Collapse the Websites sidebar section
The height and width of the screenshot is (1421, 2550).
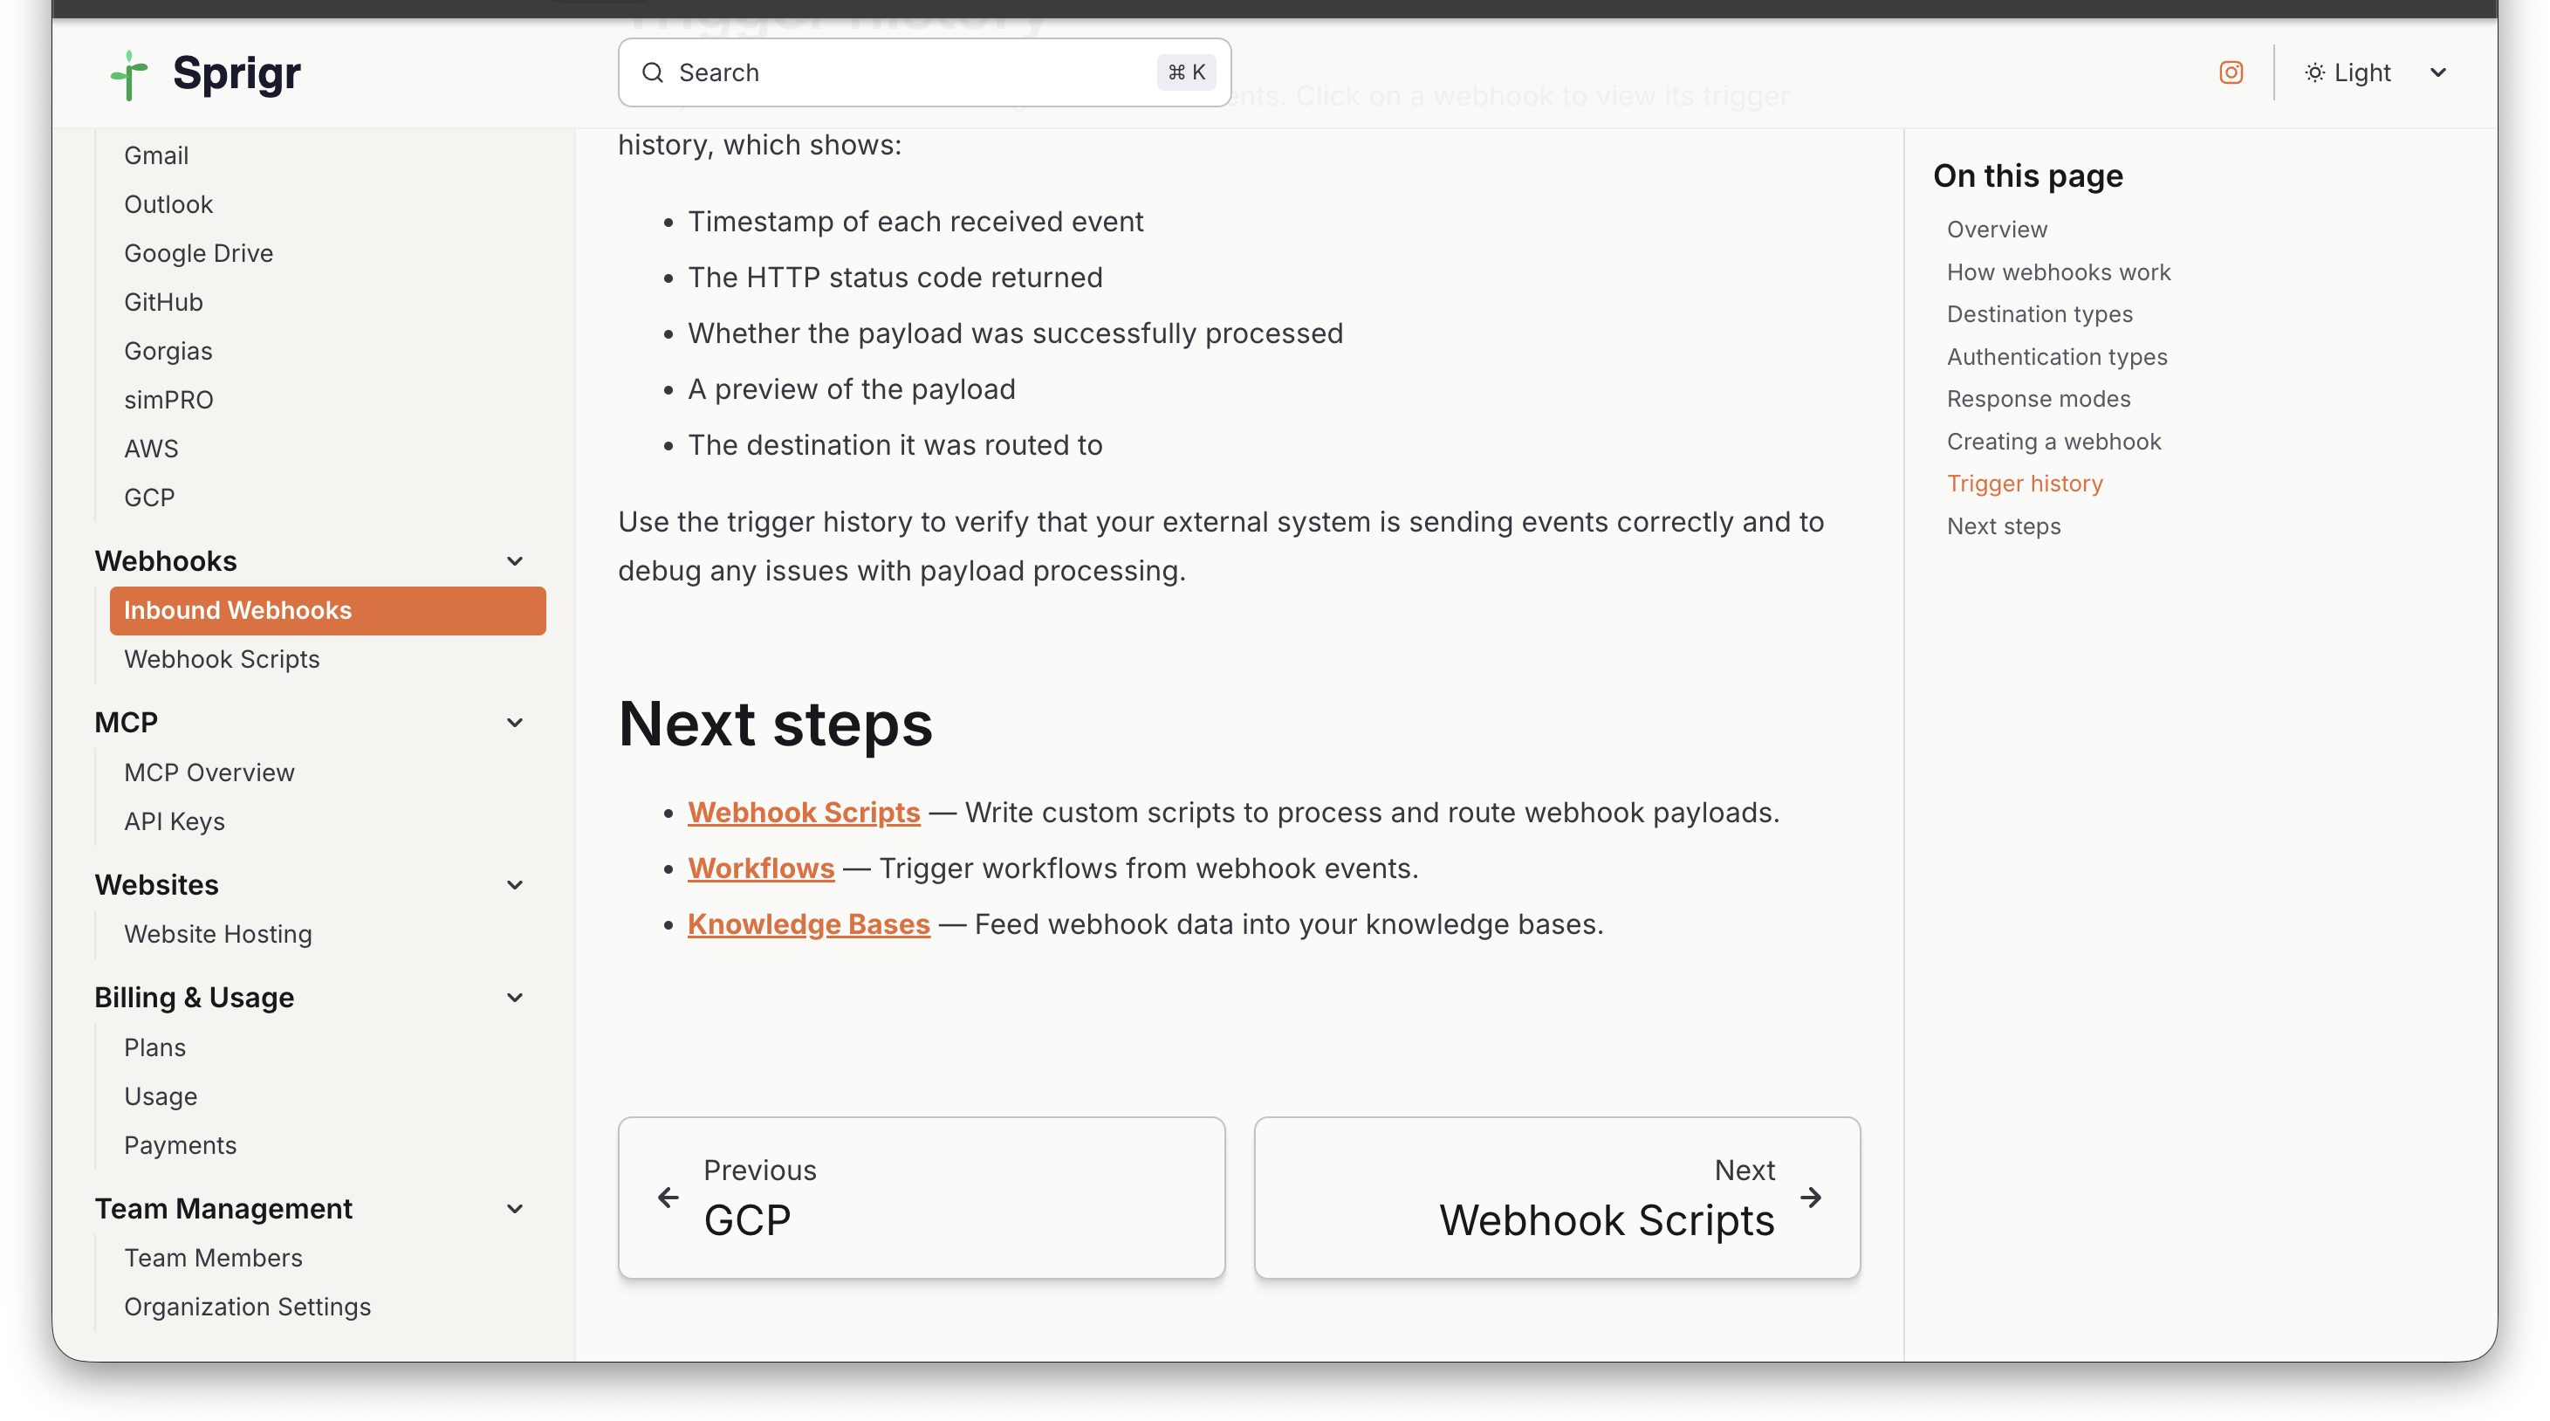click(515, 884)
